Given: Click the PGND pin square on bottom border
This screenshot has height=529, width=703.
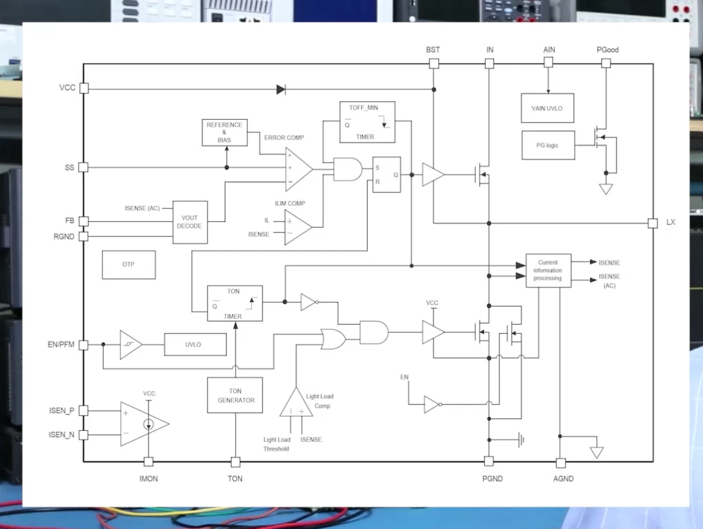Looking at the screenshot, I should pyautogui.click(x=489, y=461).
